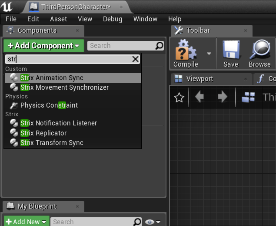Select Strix Notification Listener component
This screenshot has width=276, height=226.
point(73,123)
